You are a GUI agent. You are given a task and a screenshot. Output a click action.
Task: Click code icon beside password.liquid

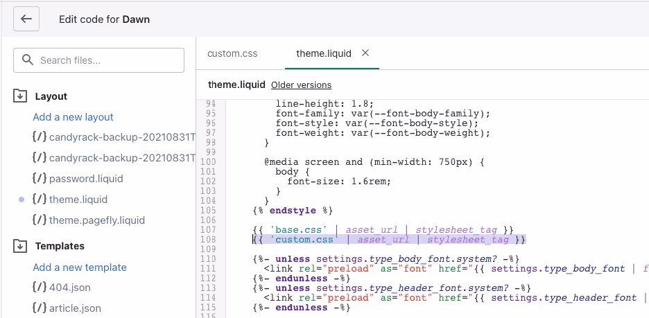pyautogui.click(x=40, y=179)
